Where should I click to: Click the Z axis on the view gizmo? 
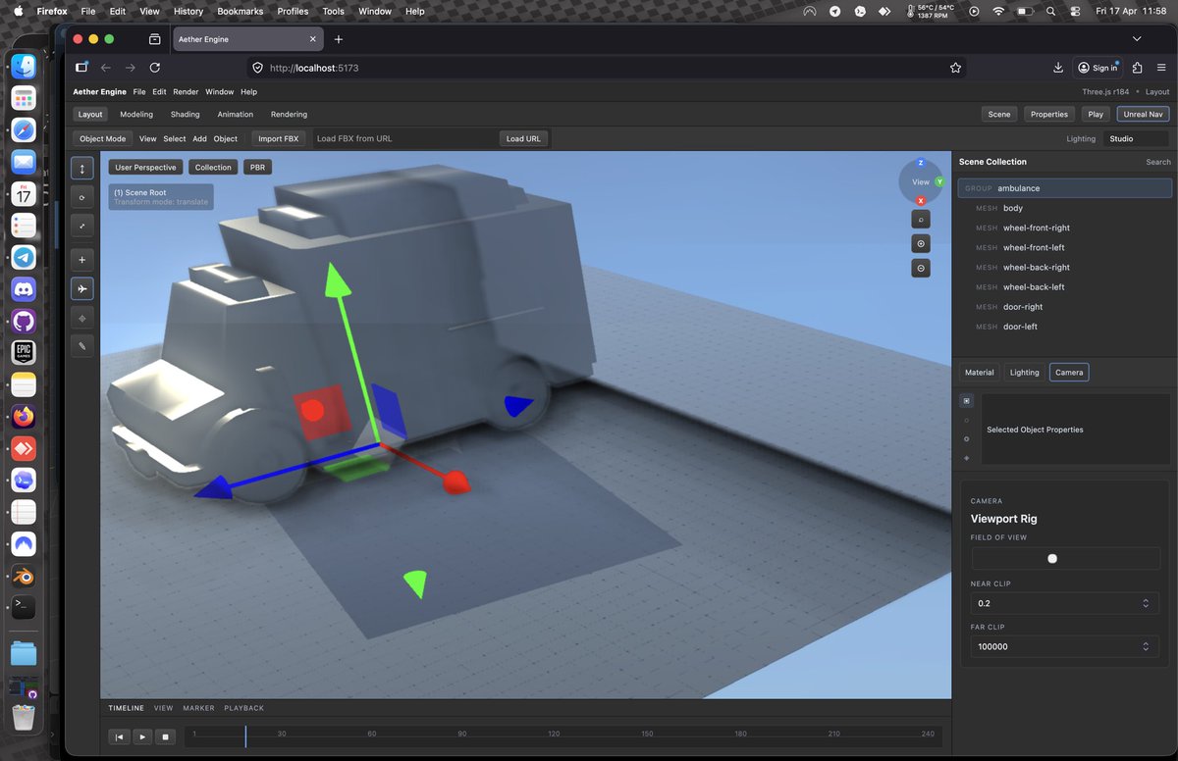coord(921,163)
